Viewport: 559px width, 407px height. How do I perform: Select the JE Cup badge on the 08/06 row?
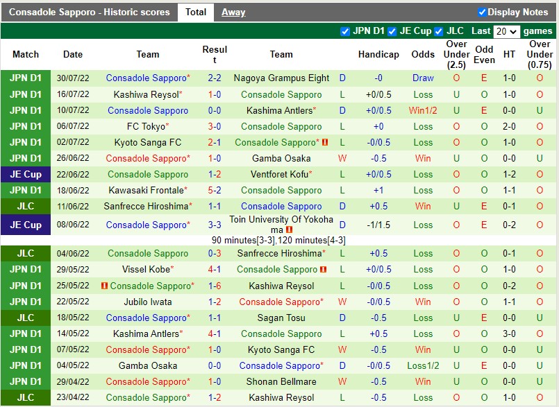click(x=26, y=225)
